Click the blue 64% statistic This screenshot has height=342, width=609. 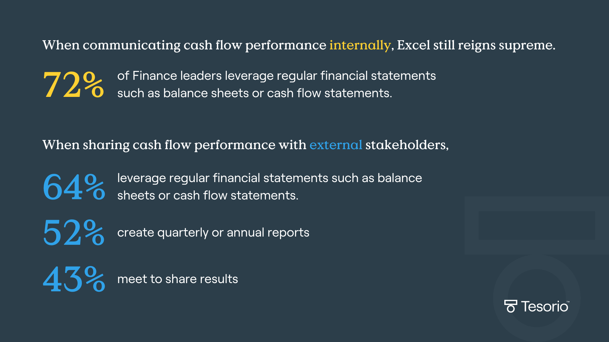tap(74, 187)
